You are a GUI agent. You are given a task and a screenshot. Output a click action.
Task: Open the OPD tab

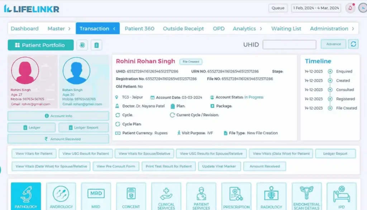pyautogui.click(x=219, y=28)
